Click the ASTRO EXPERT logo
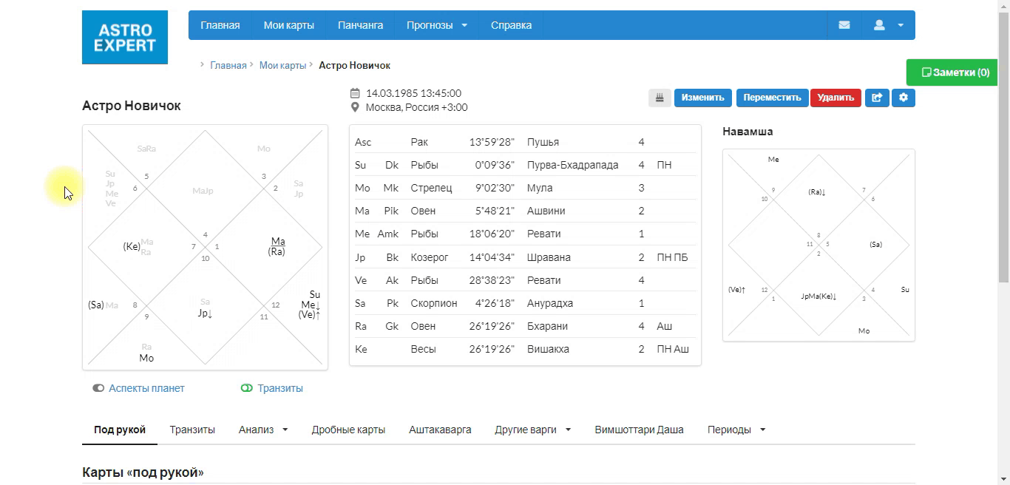 click(125, 37)
